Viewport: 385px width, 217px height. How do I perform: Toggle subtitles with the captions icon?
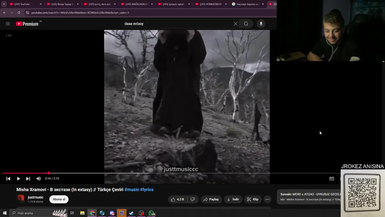(331, 179)
